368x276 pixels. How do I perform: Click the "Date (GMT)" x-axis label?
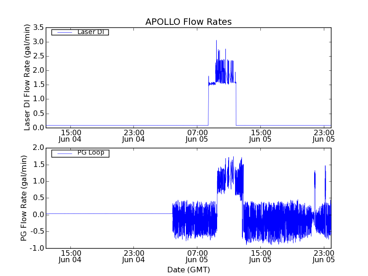[x=188, y=270]
